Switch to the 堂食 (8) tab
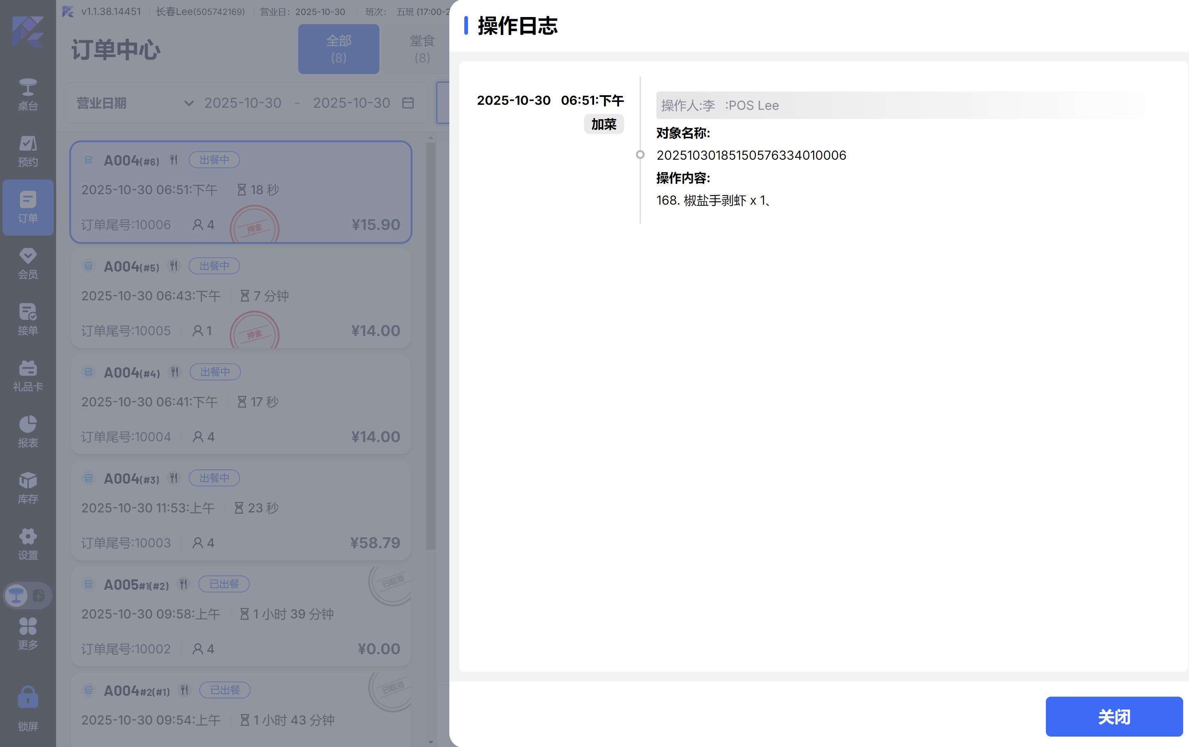The image size is (1189, 747). (x=422, y=49)
